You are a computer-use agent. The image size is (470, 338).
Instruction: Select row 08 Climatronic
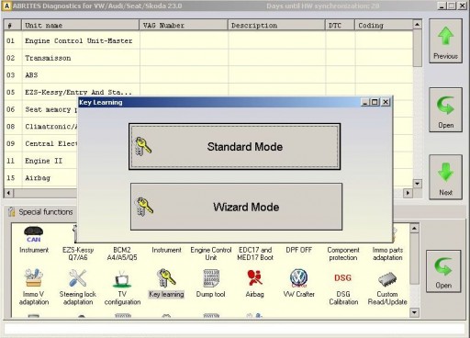(x=41, y=127)
